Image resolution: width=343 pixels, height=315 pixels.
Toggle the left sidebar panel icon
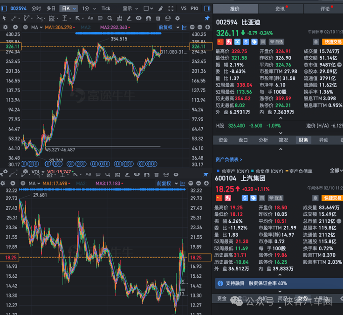[x=4, y=8]
